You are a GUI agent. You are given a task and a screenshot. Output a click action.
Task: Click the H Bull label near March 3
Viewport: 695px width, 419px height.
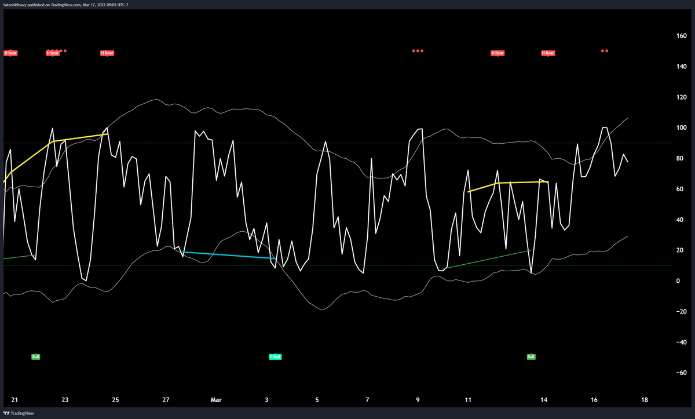tap(275, 356)
